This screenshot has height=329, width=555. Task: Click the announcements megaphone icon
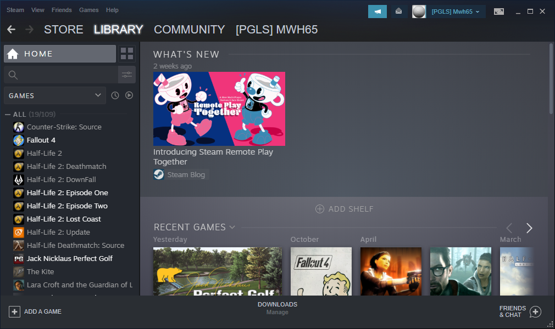click(x=377, y=12)
